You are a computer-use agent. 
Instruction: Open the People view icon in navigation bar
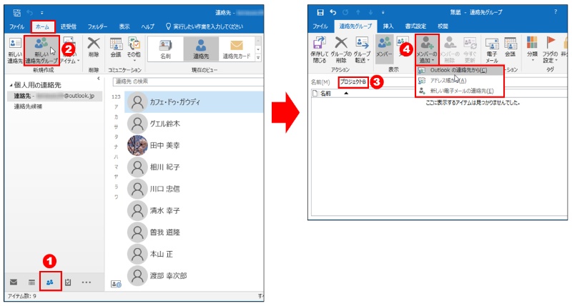point(50,282)
